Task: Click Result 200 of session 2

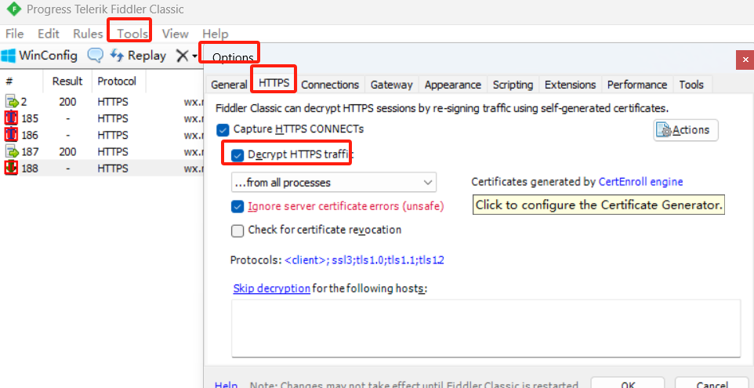Action: (68, 102)
